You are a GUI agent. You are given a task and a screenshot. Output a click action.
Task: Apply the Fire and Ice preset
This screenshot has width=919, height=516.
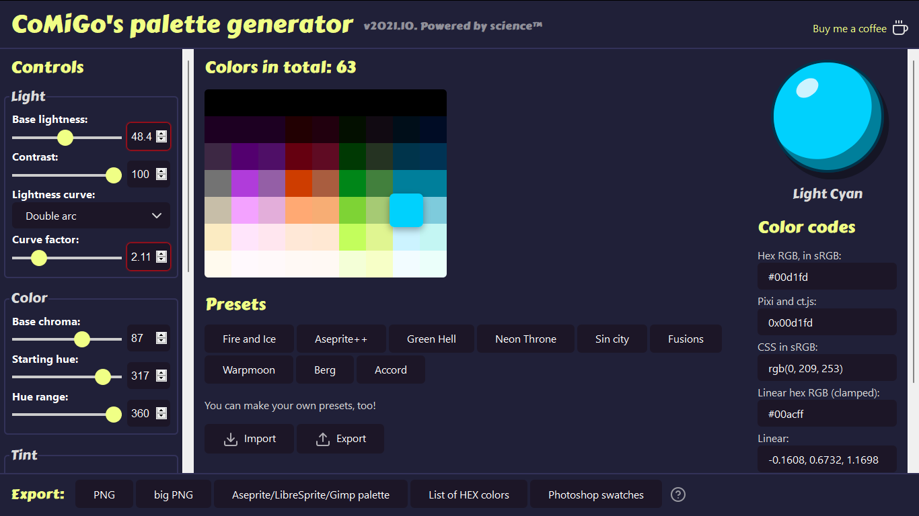[x=249, y=339]
